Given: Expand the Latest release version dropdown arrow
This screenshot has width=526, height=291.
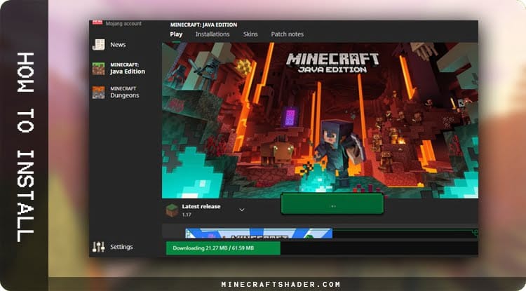Looking at the screenshot, I should (x=242, y=210).
